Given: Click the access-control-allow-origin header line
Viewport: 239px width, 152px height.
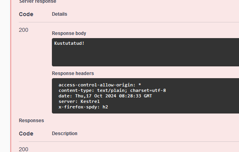Looking at the screenshot, I should (100, 85).
